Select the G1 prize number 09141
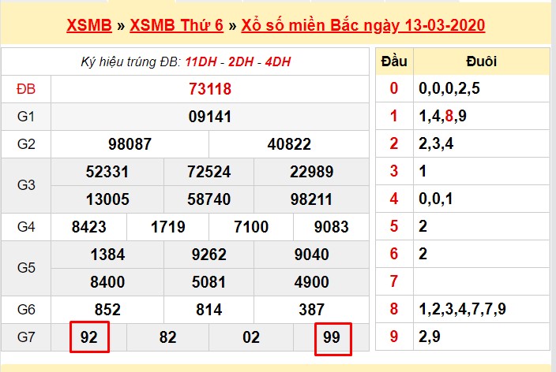This screenshot has width=556, height=372. tap(210, 117)
